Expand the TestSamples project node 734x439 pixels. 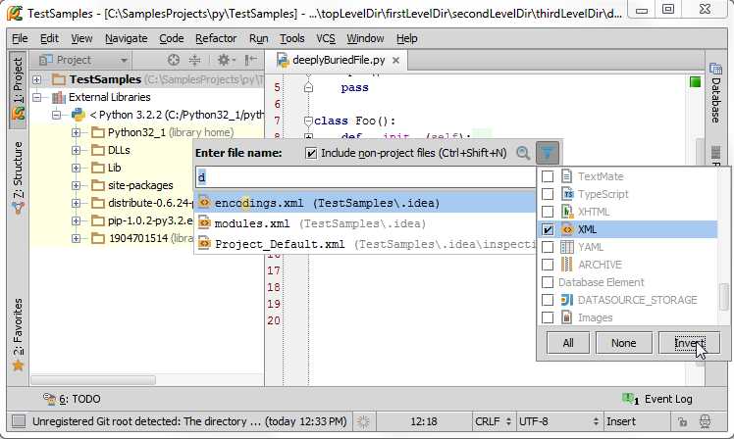point(36,80)
